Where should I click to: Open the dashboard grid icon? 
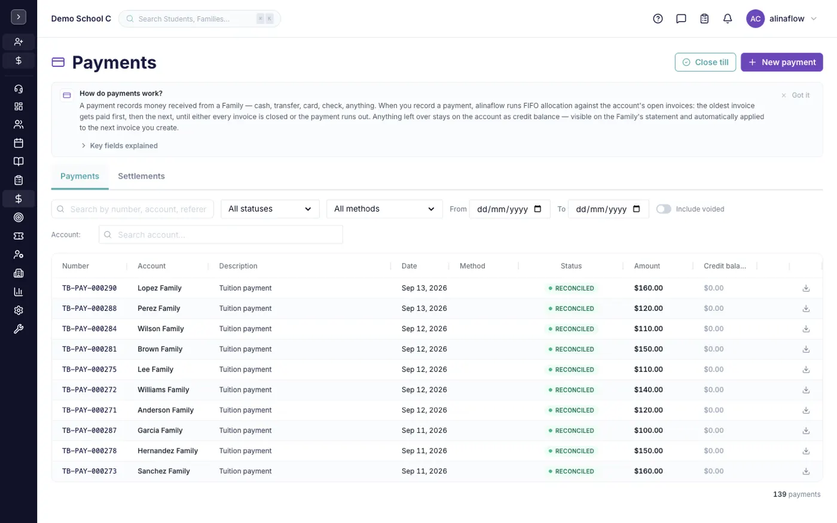tap(19, 106)
